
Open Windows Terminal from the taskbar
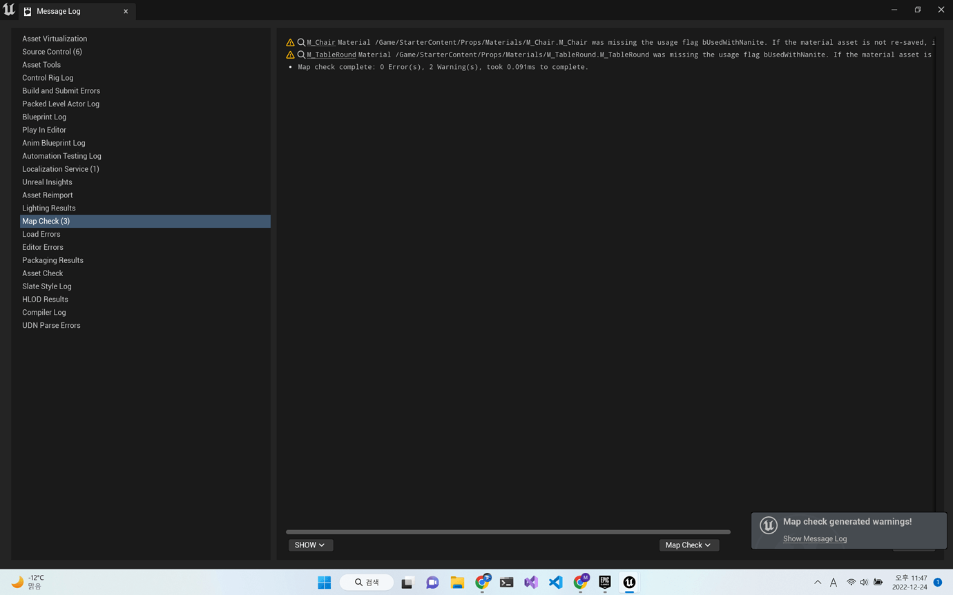click(506, 582)
